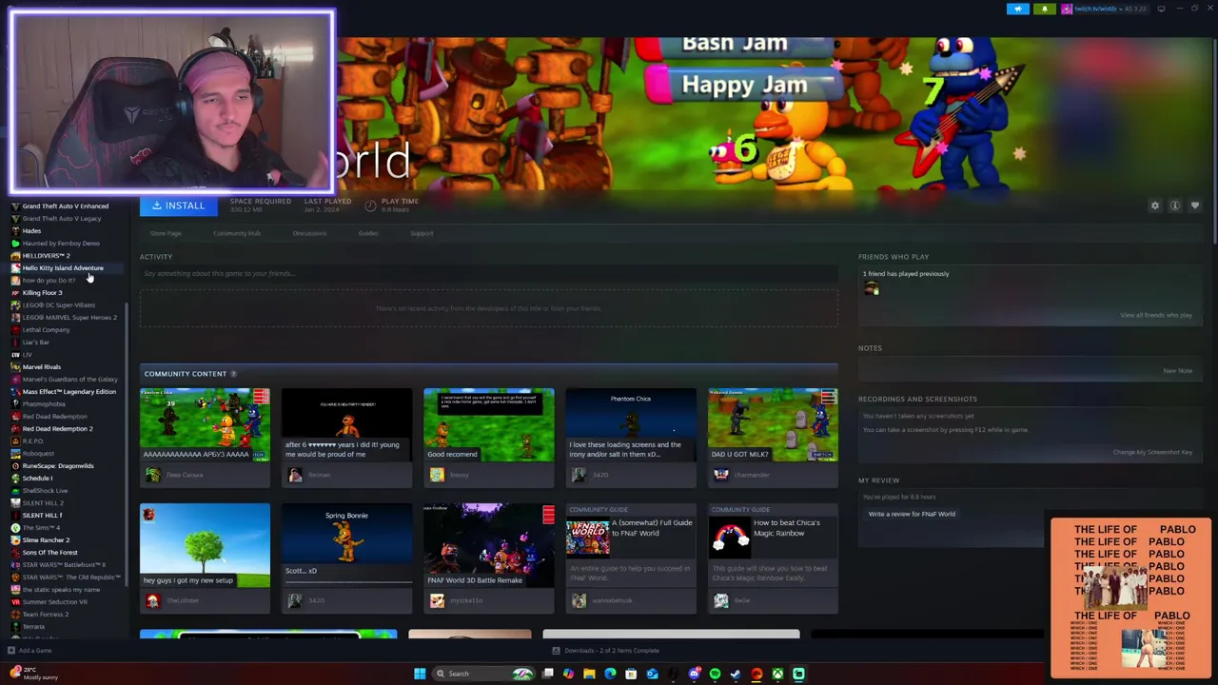Click Steam announcements megaphone icon
Viewport: 1218px width, 685px height.
[x=1017, y=9]
